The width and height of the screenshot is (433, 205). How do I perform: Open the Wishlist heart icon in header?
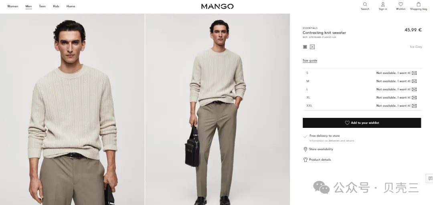pos(401,4)
